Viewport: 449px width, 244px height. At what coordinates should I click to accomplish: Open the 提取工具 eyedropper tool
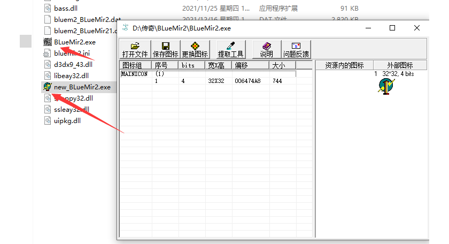pyautogui.click(x=230, y=50)
